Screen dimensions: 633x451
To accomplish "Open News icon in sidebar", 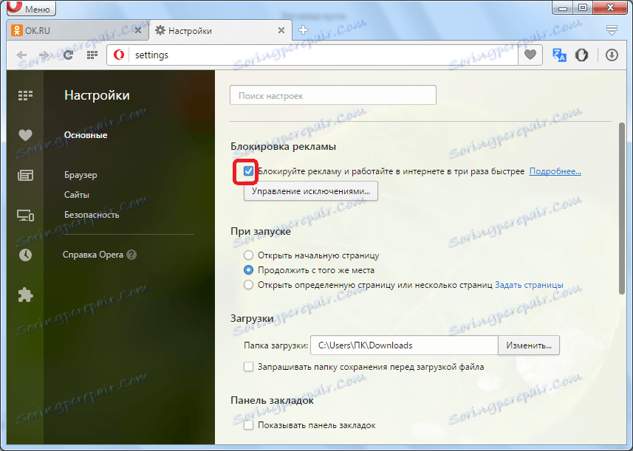I will 25,175.
